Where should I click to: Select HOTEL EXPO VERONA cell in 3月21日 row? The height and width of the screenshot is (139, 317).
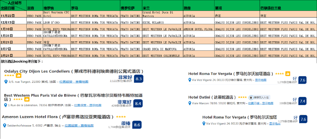click(57, 54)
